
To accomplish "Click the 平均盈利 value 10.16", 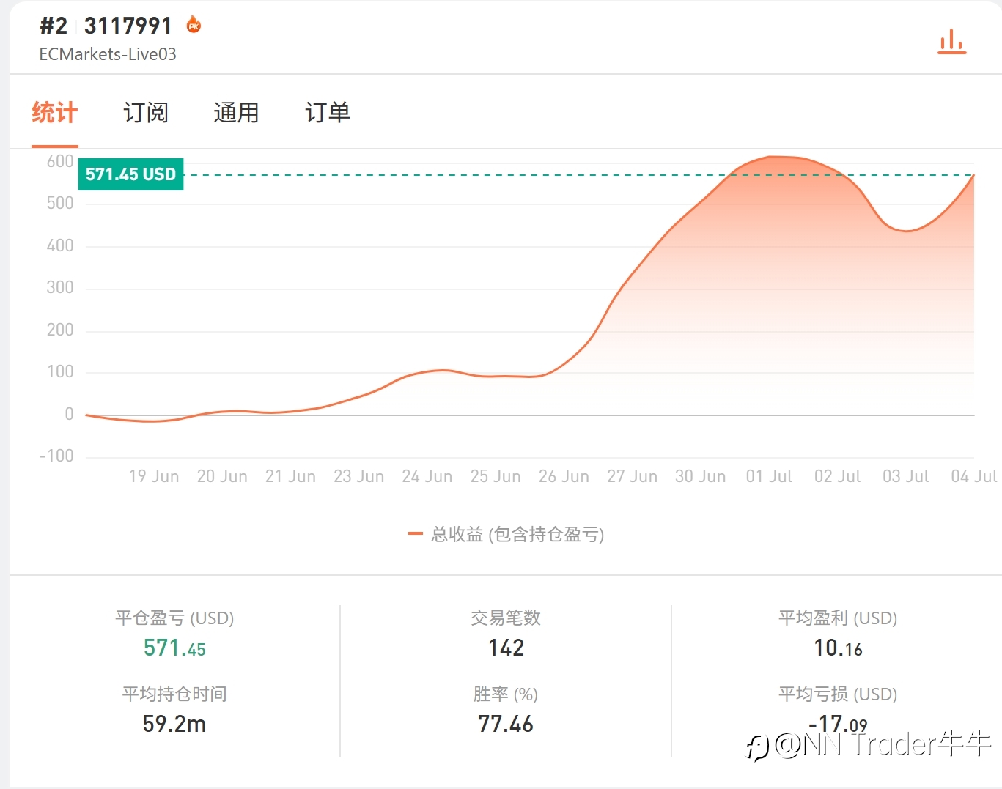I will (x=838, y=648).
